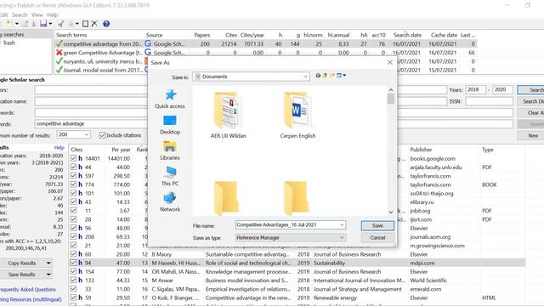This screenshot has width=544, height=306.
Task: Uncheck the M Haseeb row checkbox
Action: tap(73, 263)
